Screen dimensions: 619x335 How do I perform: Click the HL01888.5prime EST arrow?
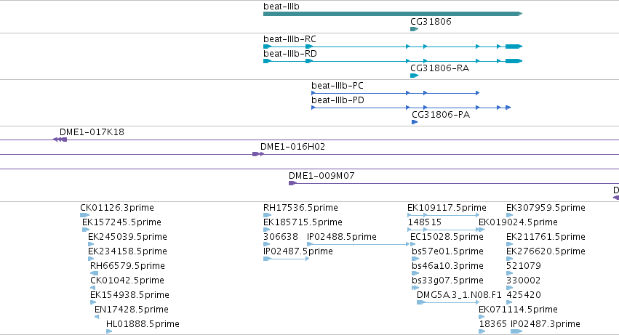pyautogui.click(x=109, y=331)
